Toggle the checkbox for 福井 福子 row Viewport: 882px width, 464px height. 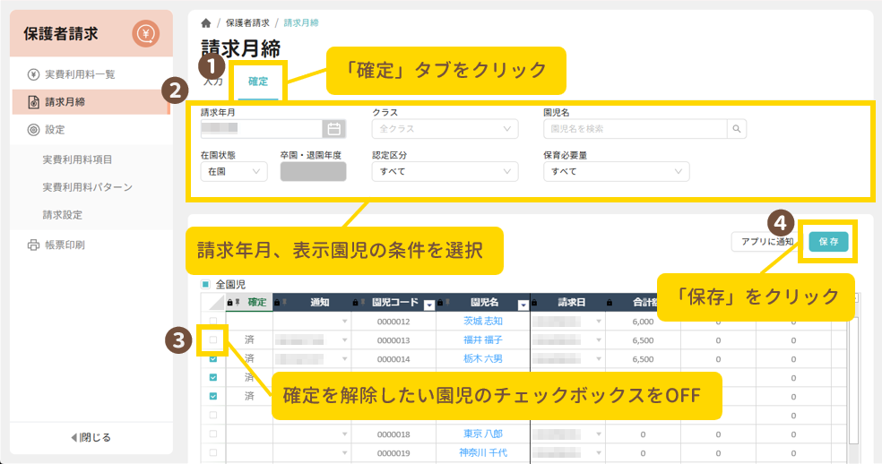pyautogui.click(x=213, y=340)
